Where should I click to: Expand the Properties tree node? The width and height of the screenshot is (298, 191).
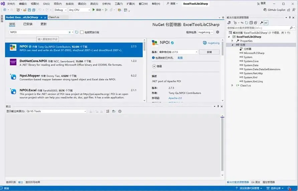tap(232, 41)
